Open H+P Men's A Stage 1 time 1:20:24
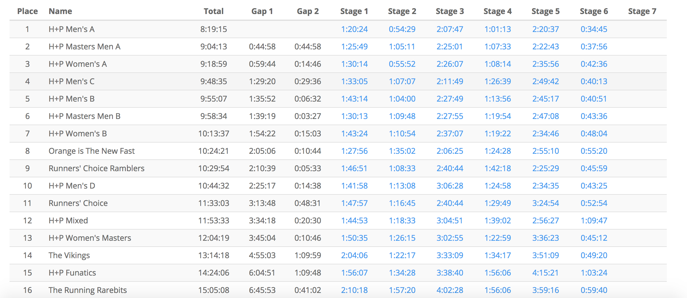This screenshot has width=687, height=298. click(x=354, y=29)
